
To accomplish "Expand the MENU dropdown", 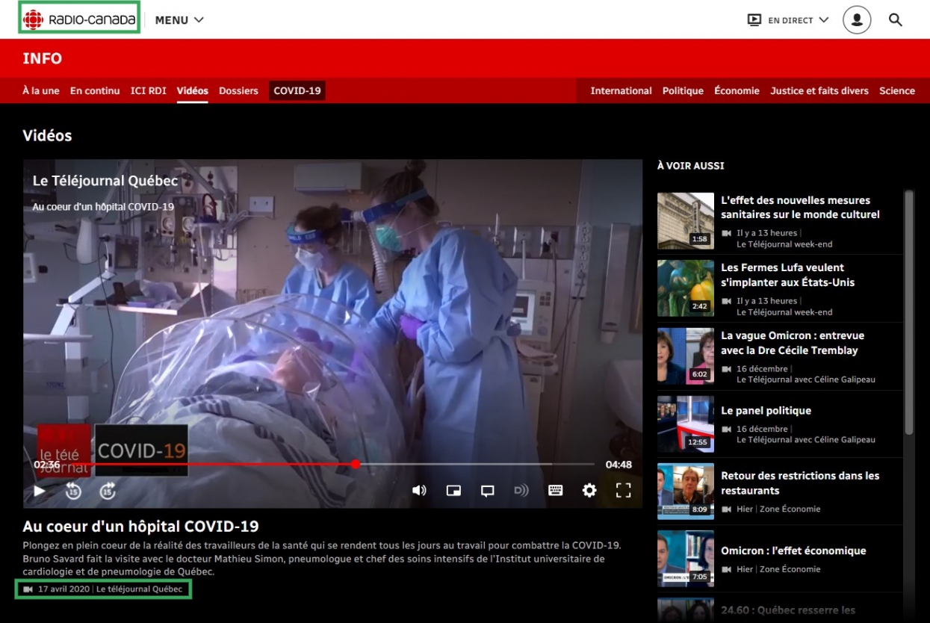I will (179, 20).
